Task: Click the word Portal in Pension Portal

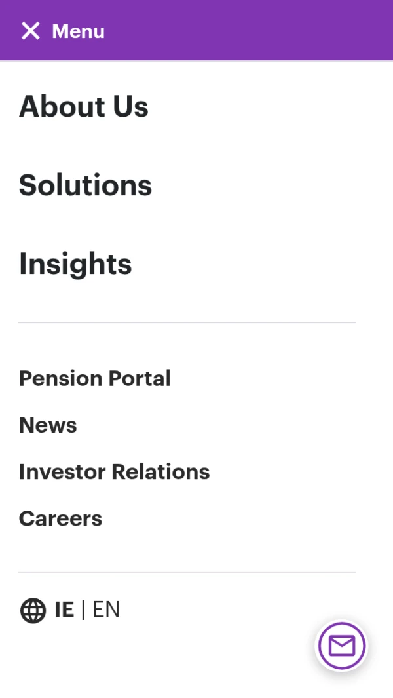Action: (x=140, y=378)
